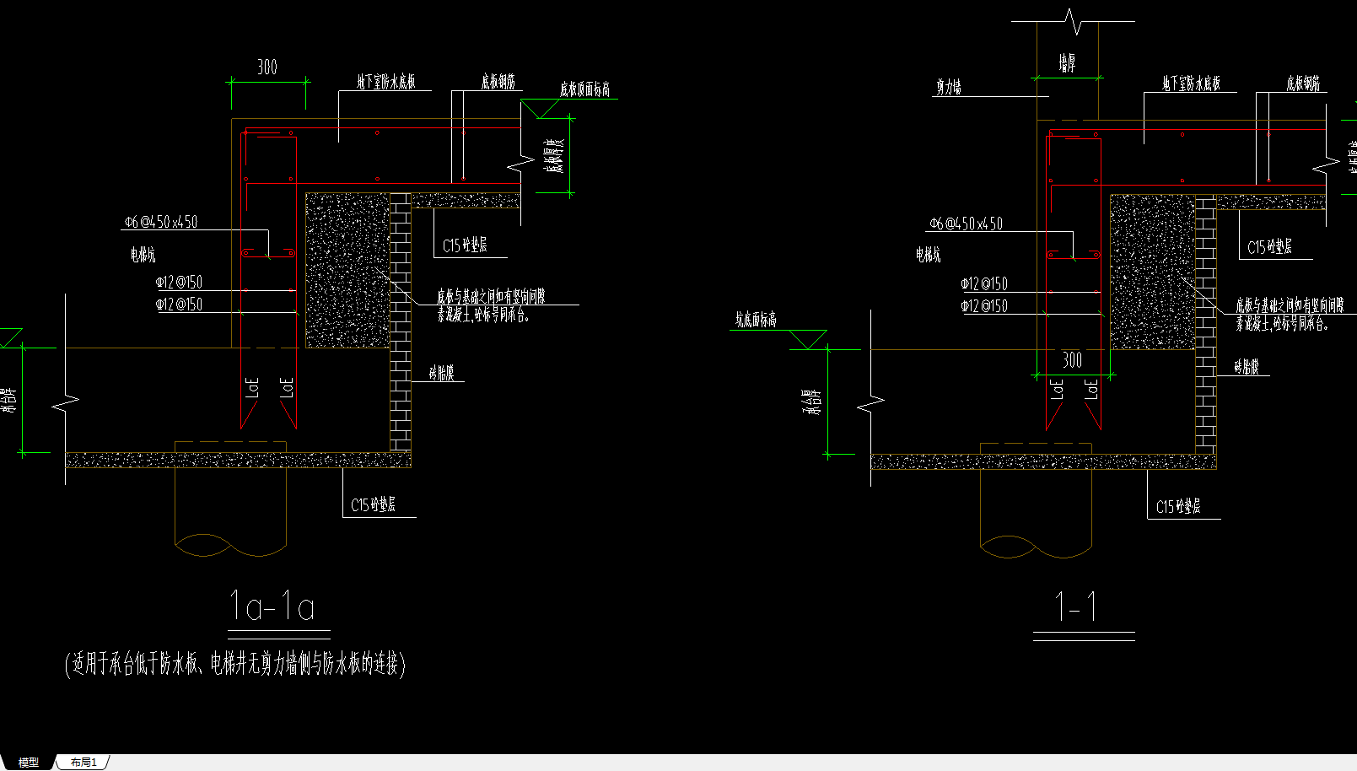Screen dimensions: 1357x771
Task: Click the triangle elevation marker under 坑底面标高
Action: (808, 339)
